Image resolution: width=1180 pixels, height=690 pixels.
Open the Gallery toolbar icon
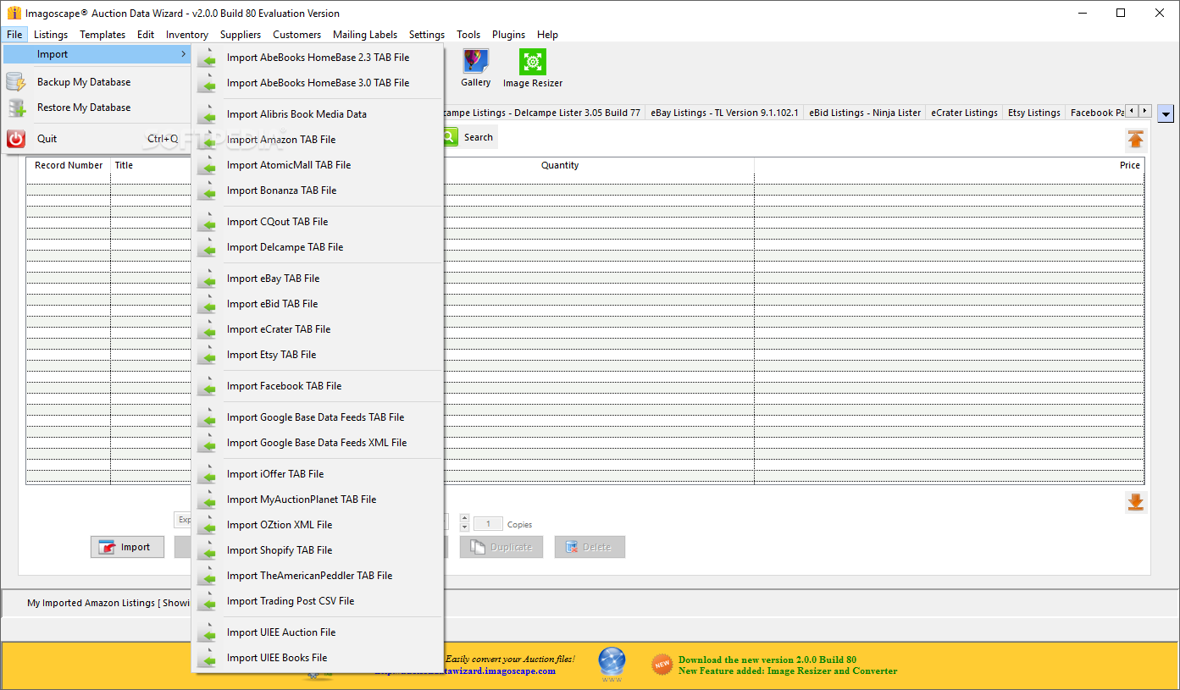pos(475,62)
